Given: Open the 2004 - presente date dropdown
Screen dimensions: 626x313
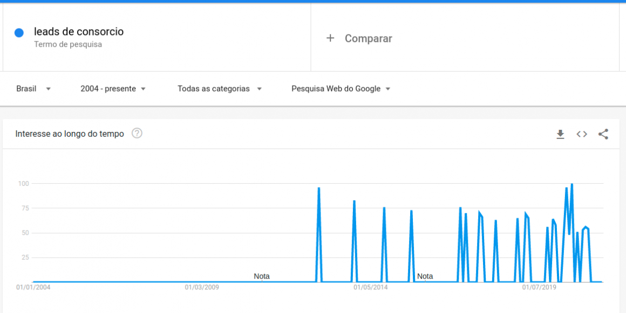Looking at the screenshot, I should (x=113, y=89).
